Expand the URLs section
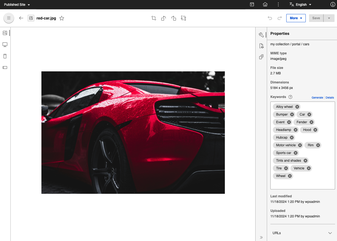This screenshot has height=241, width=337. (x=330, y=233)
